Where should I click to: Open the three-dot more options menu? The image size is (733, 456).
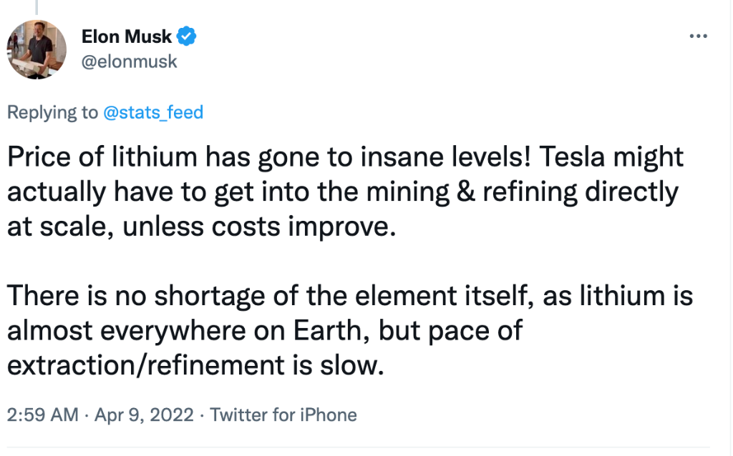tap(697, 37)
